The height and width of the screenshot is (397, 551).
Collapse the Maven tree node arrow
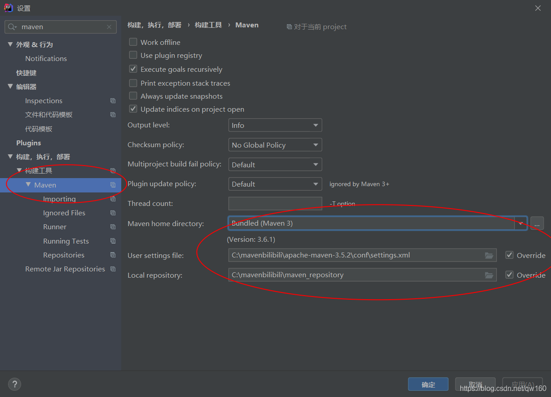28,184
